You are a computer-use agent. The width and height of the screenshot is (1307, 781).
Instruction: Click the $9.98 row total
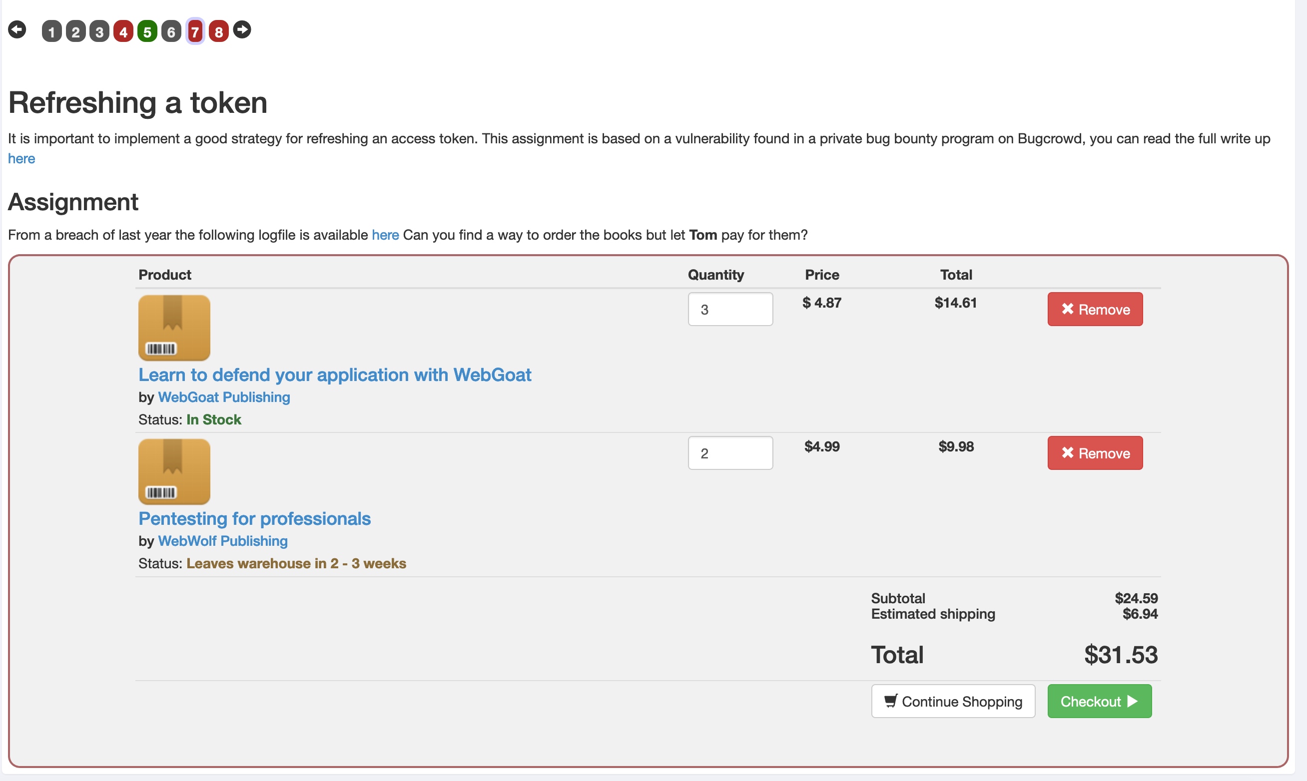(x=956, y=446)
